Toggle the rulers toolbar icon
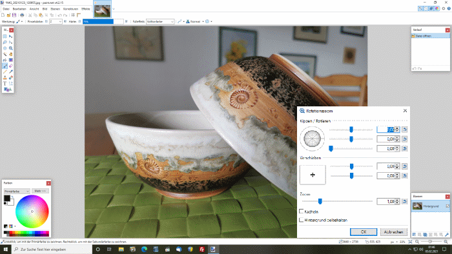 pyautogui.click(x=78, y=15)
